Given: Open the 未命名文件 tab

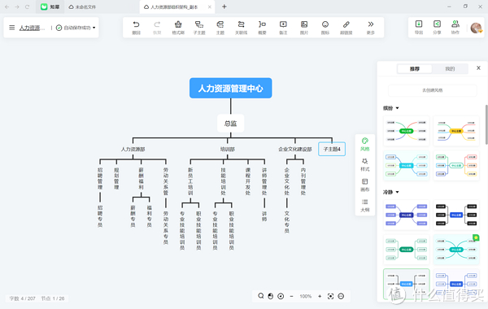Looking at the screenshot, I should coord(82,7).
